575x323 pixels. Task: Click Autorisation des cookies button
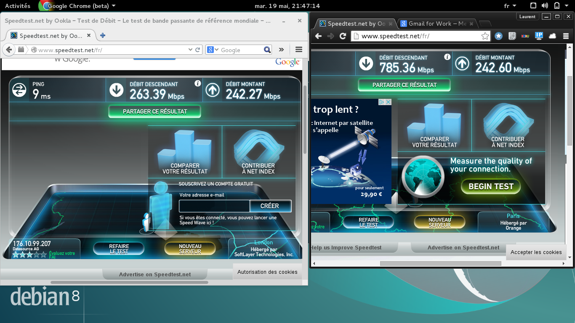pyautogui.click(x=267, y=272)
